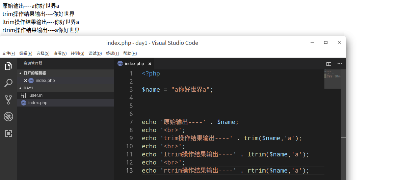
Task: Select index.php under DAY1 folder
Action: coord(38,103)
